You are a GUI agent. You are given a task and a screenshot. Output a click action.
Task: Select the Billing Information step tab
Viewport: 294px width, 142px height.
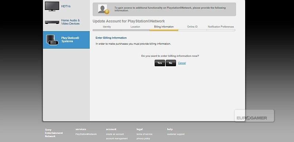[x=164, y=27]
